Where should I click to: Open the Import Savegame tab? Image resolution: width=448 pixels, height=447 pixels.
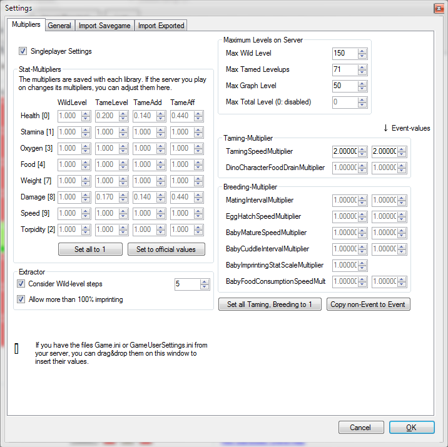click(x=104, y=26)
